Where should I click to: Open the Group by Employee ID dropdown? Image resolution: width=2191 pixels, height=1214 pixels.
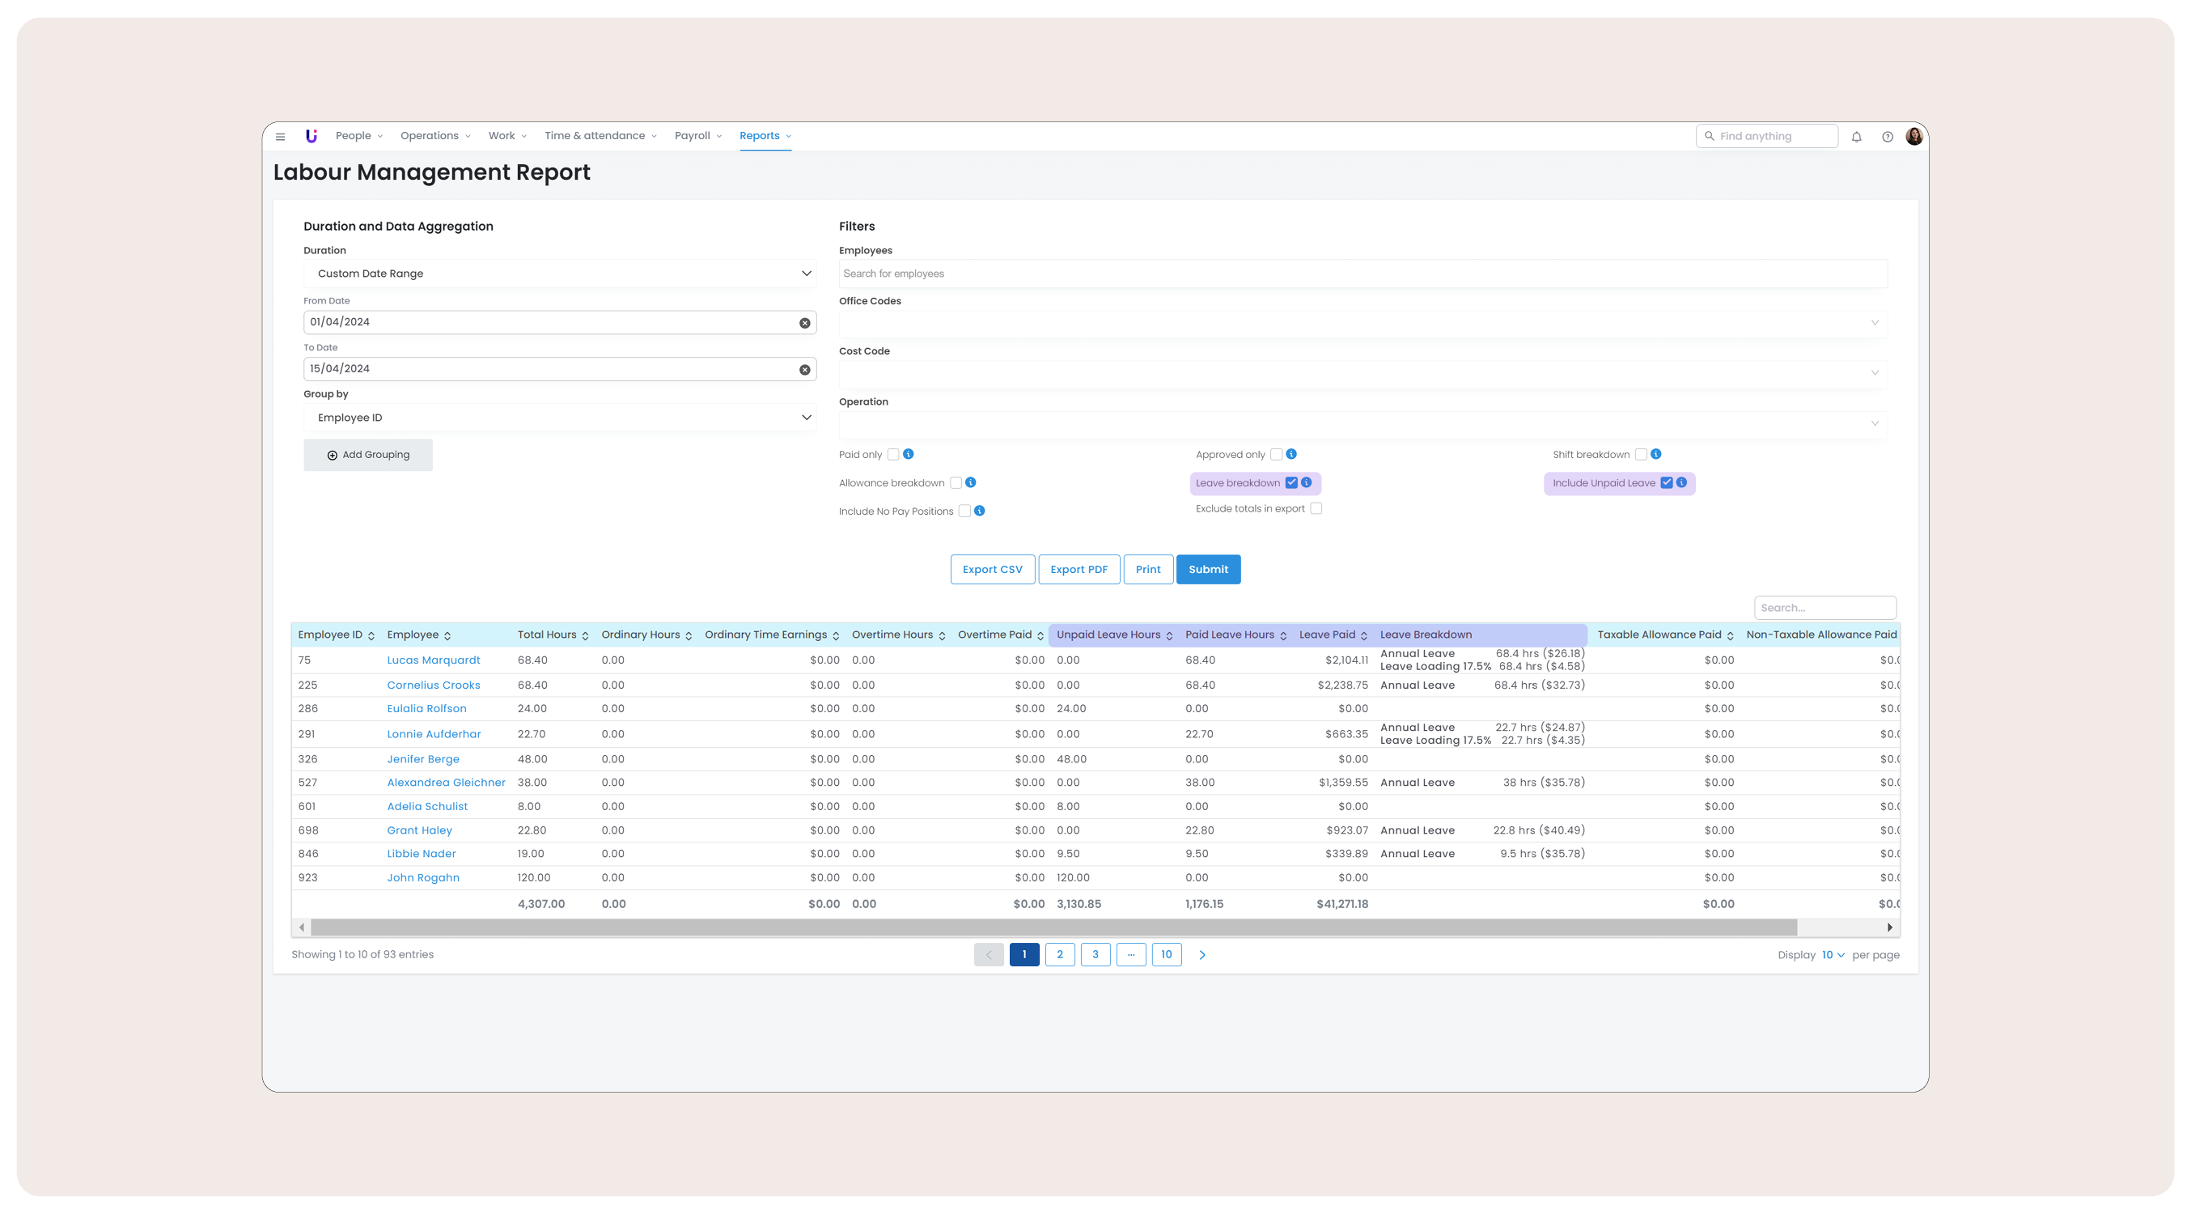click(560, 418)
